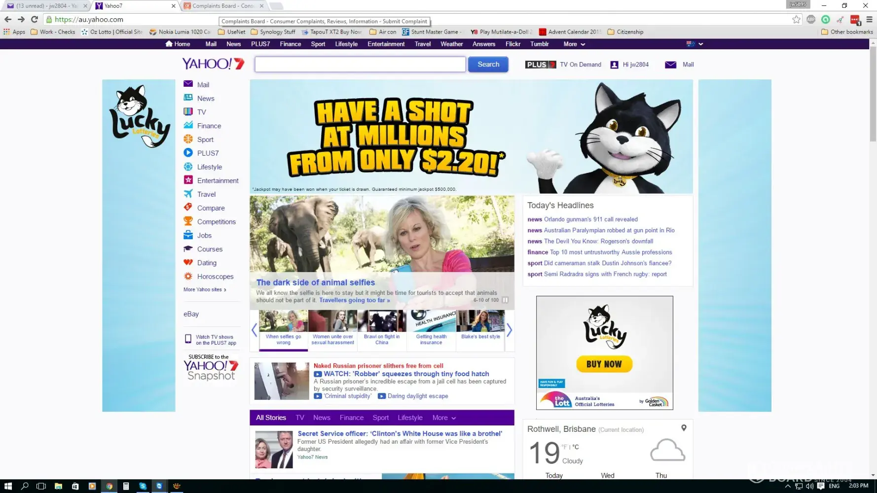This screenshot has height=493, width=877.
Task: Click the PLUS7 play icon in sidebar
Action: coord(188,153)
